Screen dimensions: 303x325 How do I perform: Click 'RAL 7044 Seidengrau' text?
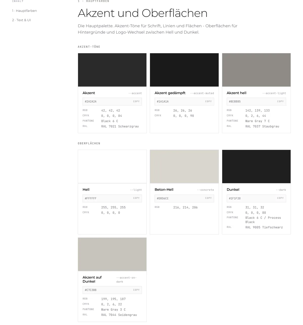pyautogui.click(x=119, y=315)
